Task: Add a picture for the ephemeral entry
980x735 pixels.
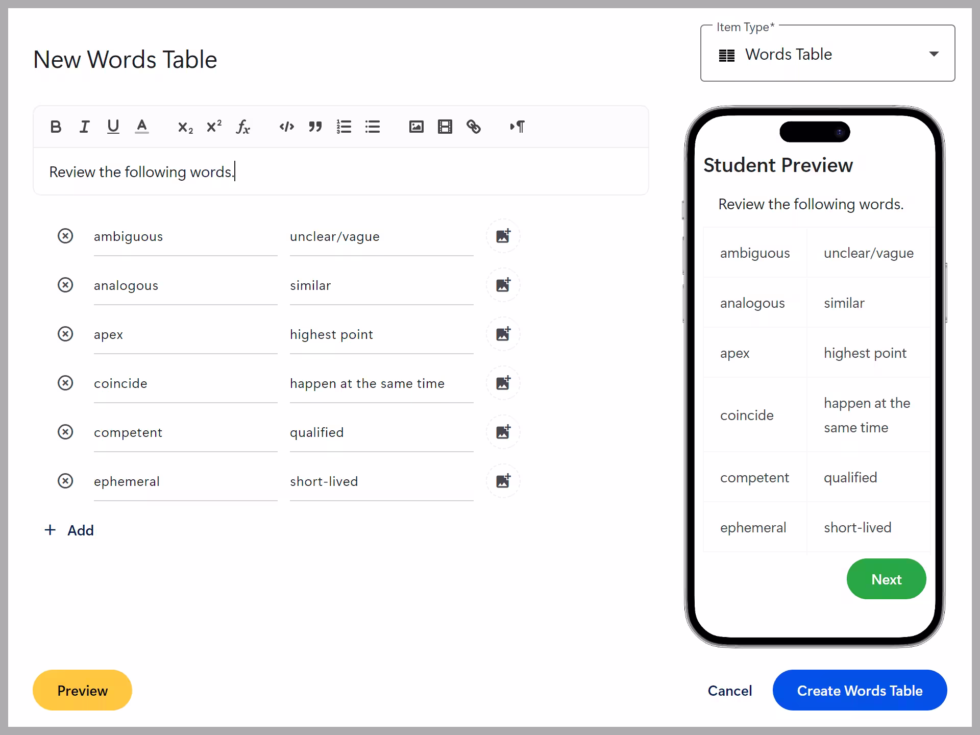Action: point(503,481)
